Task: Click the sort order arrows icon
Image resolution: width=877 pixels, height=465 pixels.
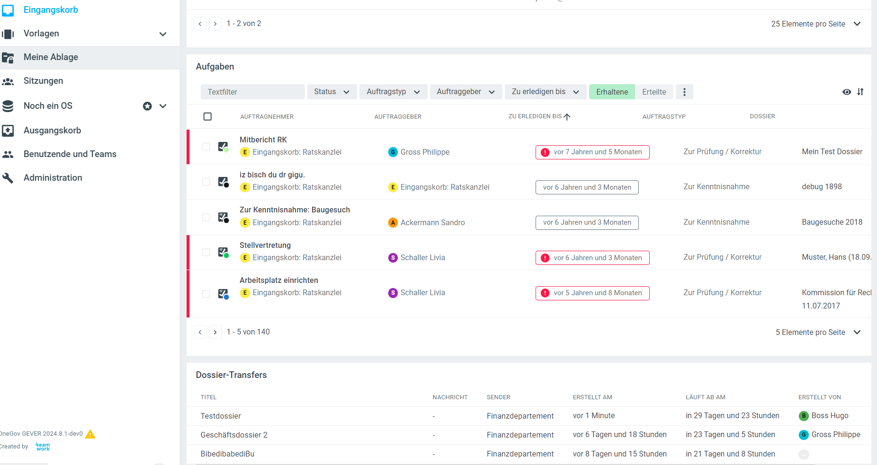Action: (860, 92)
